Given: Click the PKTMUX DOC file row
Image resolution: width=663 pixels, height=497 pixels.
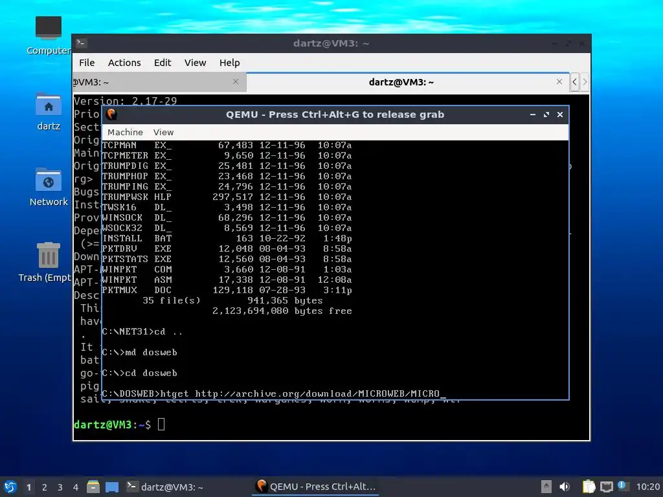Looking at the screenshot, I should (x=227, y=291).
